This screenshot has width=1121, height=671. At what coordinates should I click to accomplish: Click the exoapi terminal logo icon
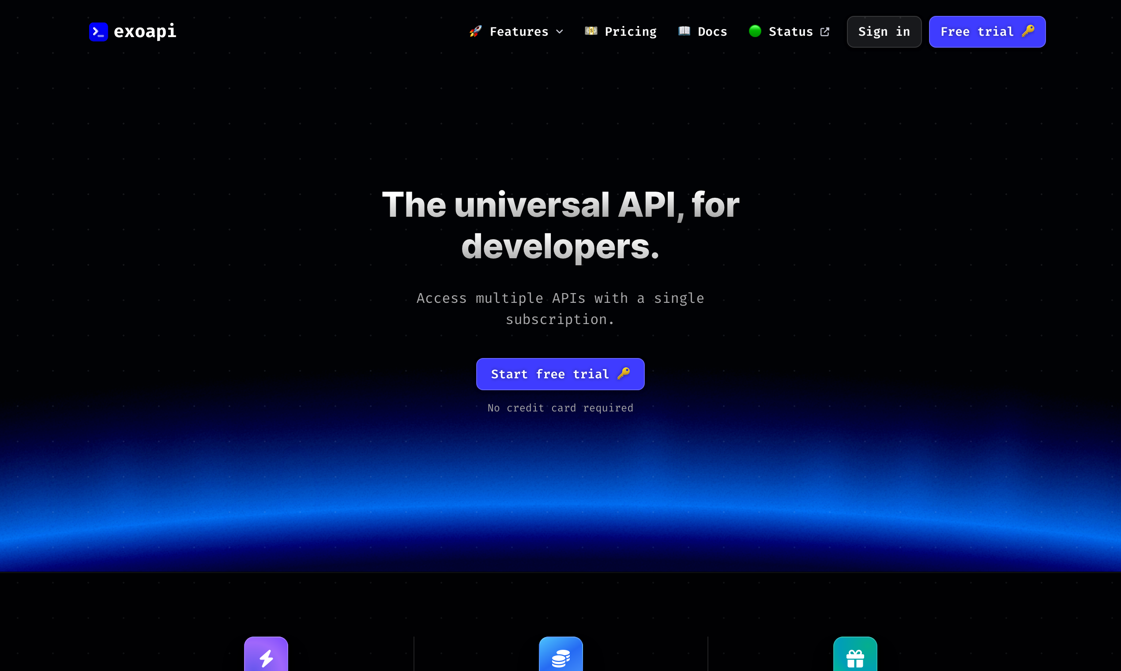pos(98,32)
